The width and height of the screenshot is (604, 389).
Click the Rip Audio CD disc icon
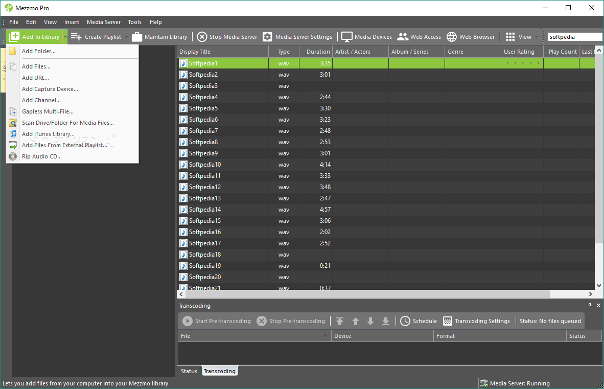pos(13,156)
